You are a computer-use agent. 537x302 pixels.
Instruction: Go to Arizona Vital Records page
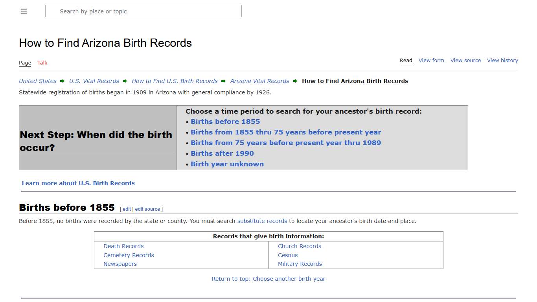[259, 81]
